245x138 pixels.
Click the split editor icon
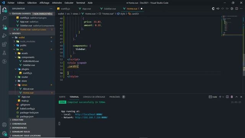tap(237, 8)
